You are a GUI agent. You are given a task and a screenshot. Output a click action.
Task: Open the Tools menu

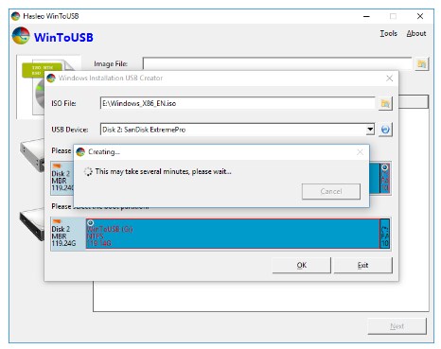point(388,33)
